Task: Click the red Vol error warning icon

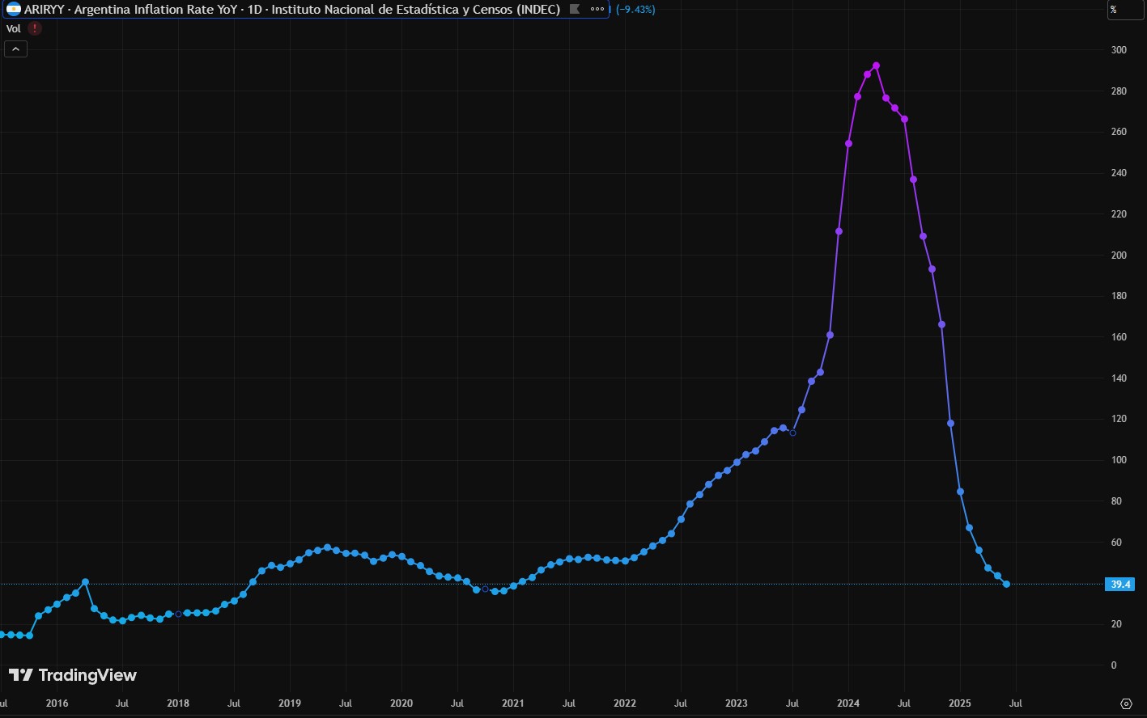Action: click(35, 28)
